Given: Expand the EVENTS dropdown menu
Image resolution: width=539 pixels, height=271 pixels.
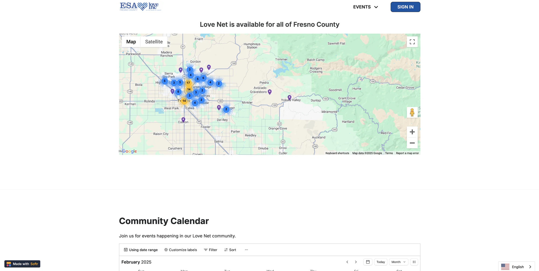Looking at the screenshot, I should point(366,7).
